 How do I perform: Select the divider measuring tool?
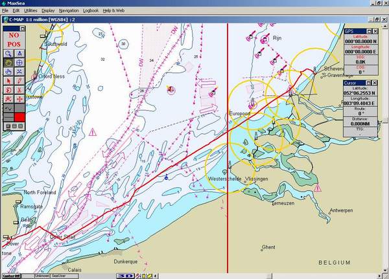tap(19, 54)
